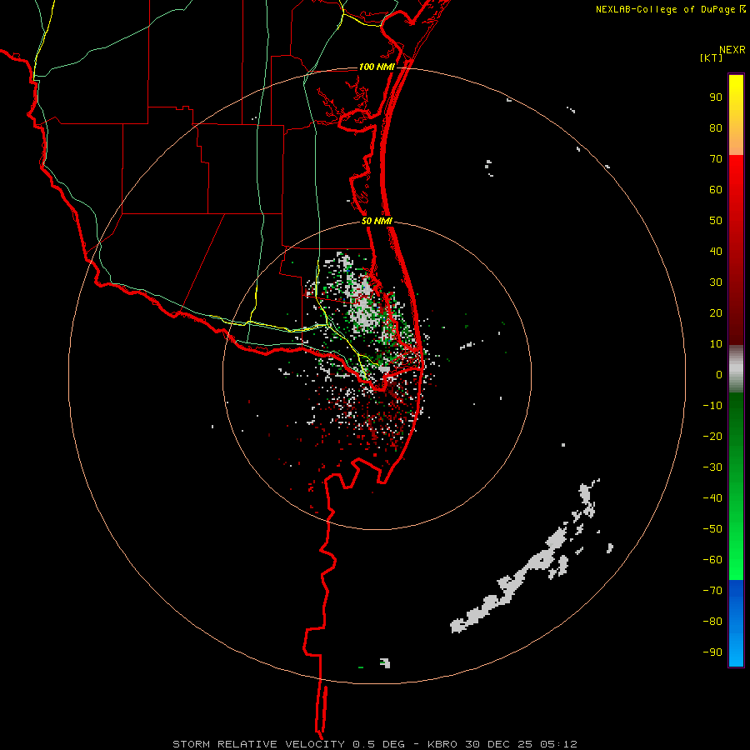The image size is (750, 750).
Task: Click the -50 value on velocity scale
Action: coord(712,529)
